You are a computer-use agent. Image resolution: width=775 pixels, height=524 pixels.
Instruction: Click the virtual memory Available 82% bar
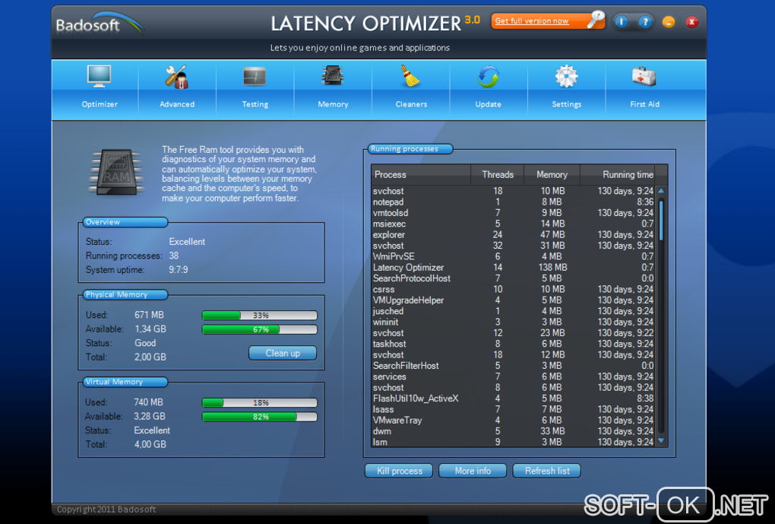260,417
